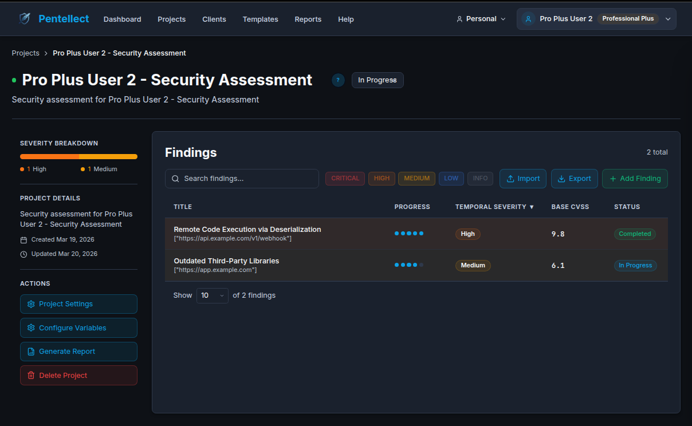Click the Project Settings gear icon
The height and width of the screenshot is (426, 692).
pyautogui.click(x=31, y=304)
